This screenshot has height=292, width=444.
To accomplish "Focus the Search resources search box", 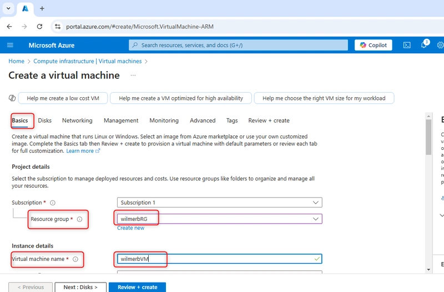I will click(x=238, y=45).
